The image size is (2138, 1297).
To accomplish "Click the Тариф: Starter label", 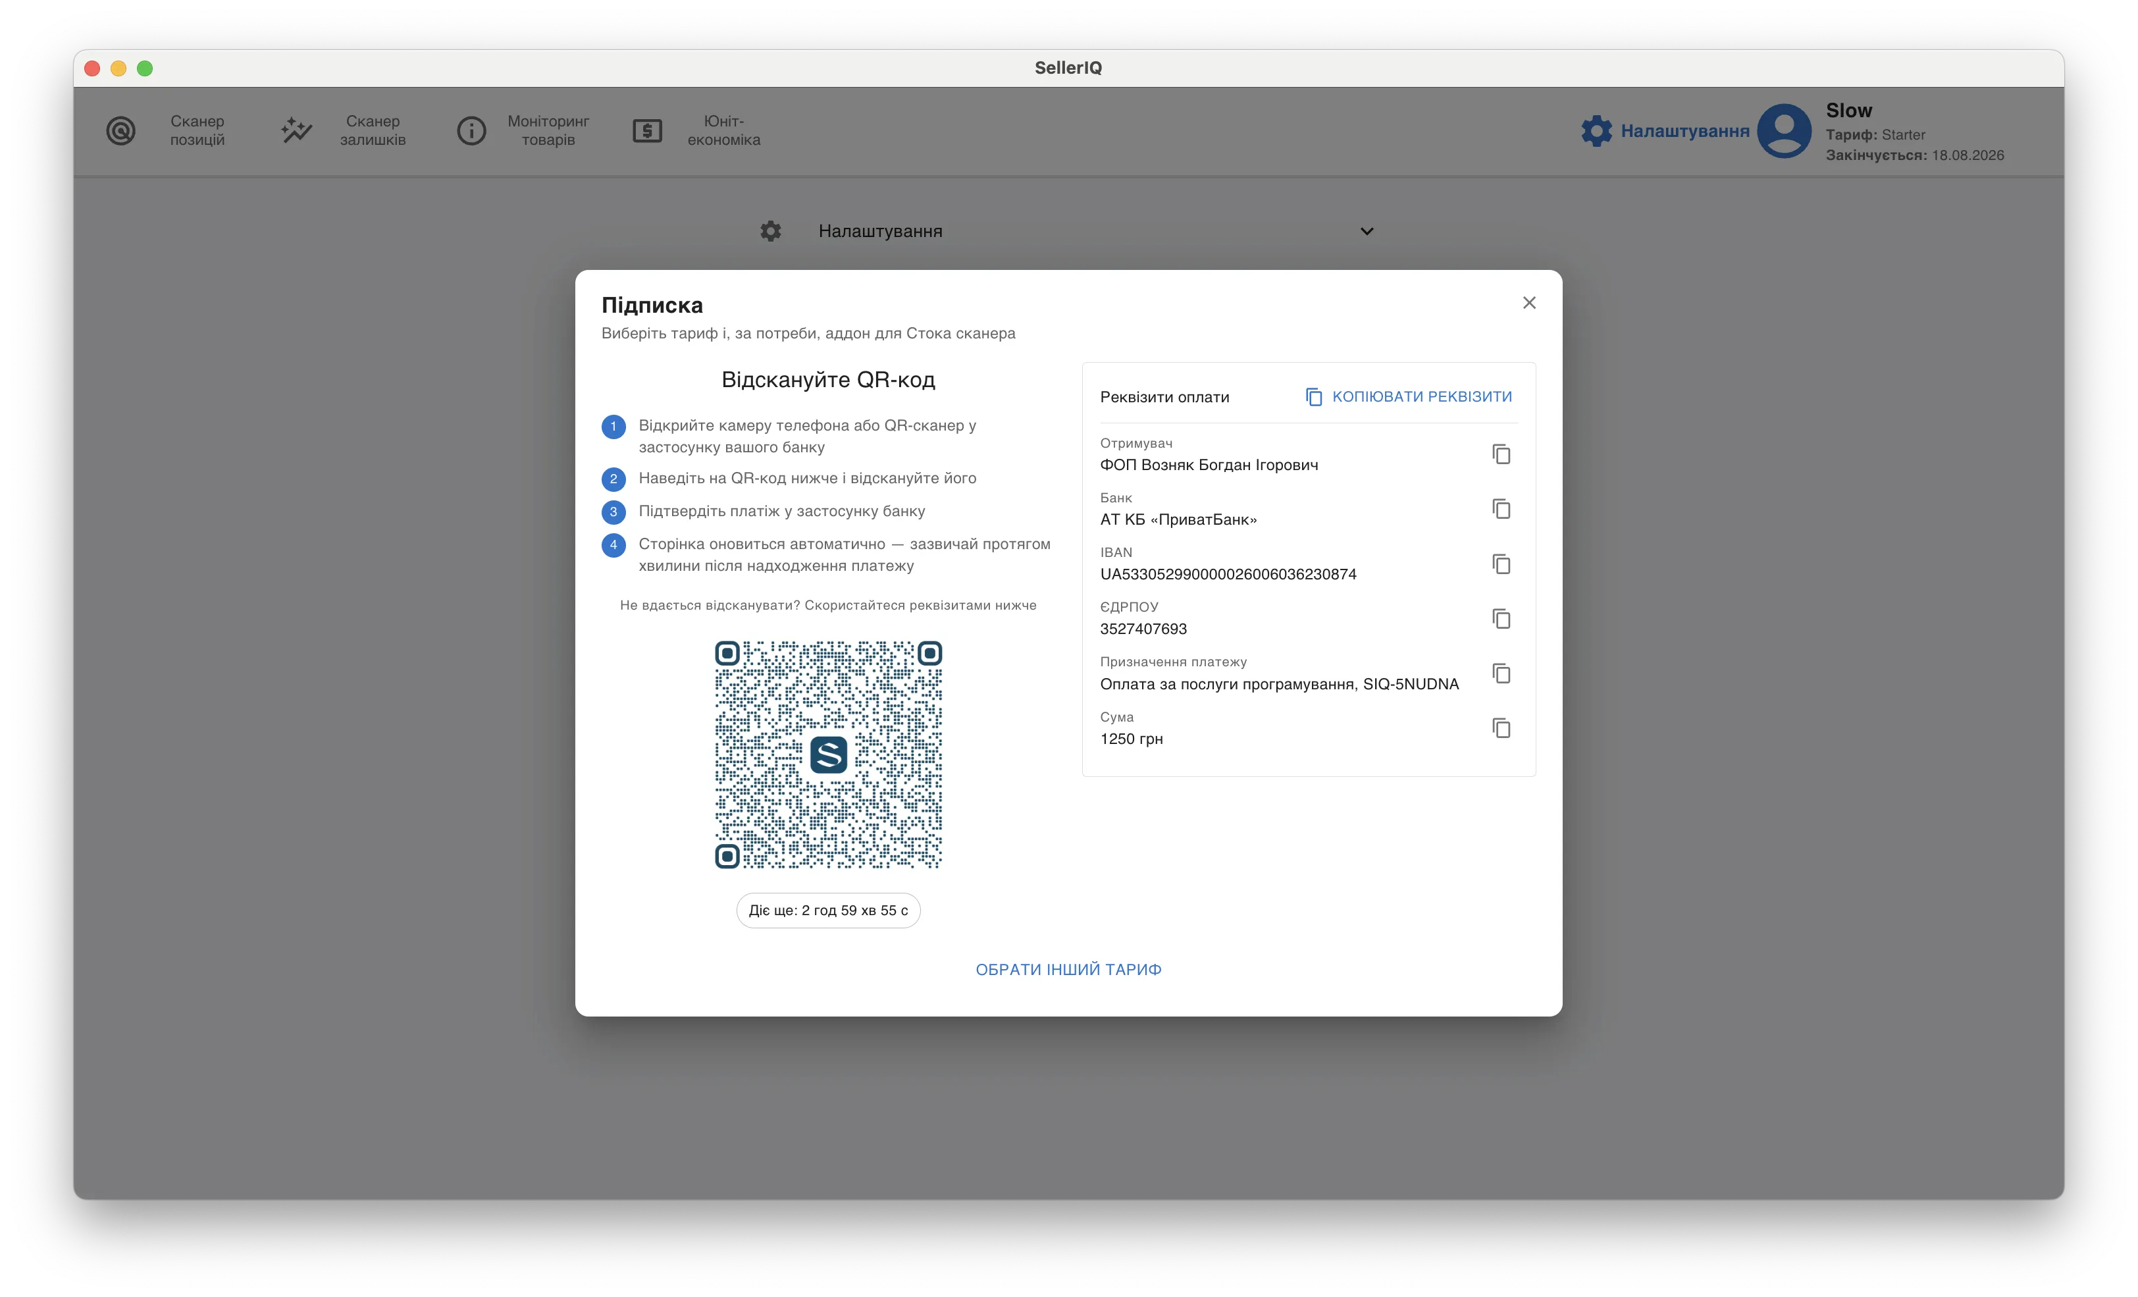I will coord(1875,134).
